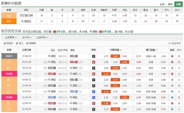Click the 半球/一球 handicap on 17-08-09 row

point(151,56)
